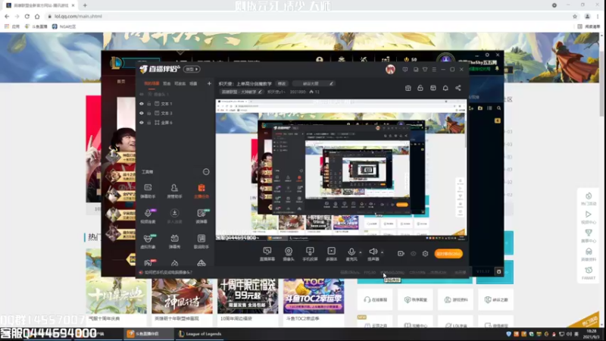Hide the 文本 3 layer
This screenshot has height=341, width=606.
[x=142, y=113]
